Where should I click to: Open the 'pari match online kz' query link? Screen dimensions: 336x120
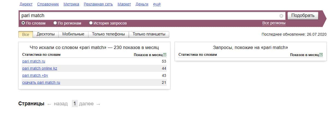click(40, 68)
